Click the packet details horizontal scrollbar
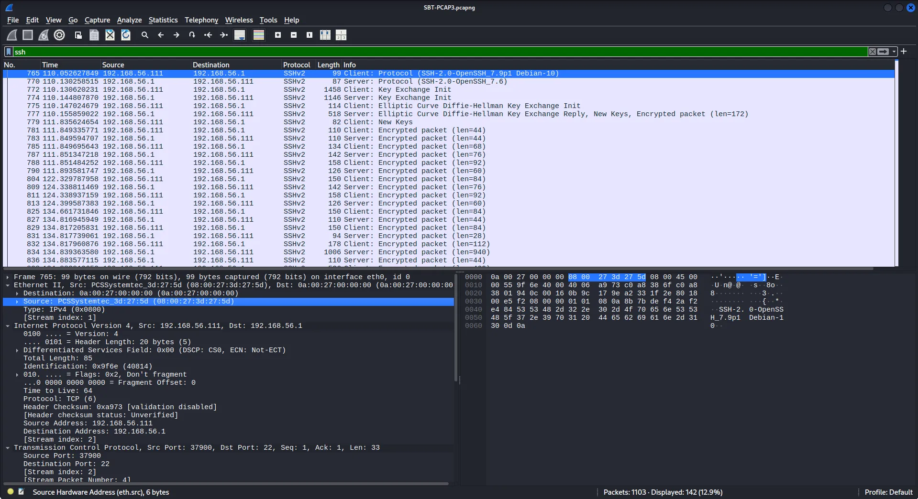Viewport: 918px width, 499px height. pyautogui.click(x=226, y=484)
